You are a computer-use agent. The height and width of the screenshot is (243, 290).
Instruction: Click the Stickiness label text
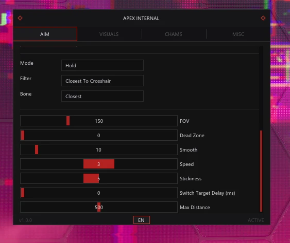191,179
